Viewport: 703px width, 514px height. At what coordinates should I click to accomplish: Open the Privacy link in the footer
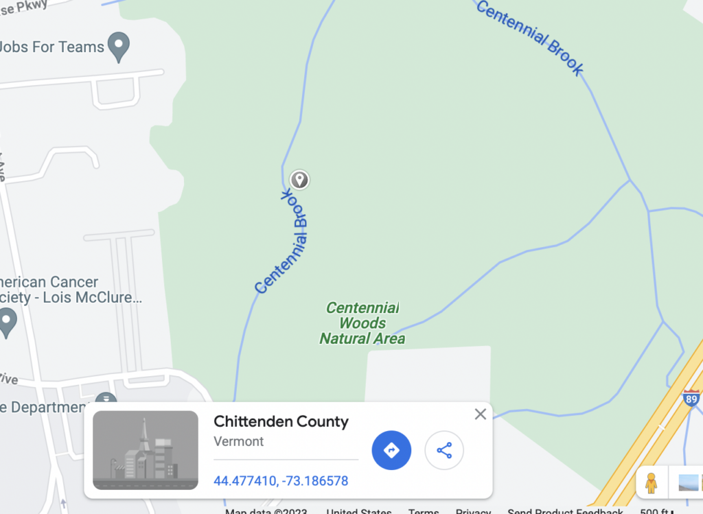pyautogui.click(x=473, y=511)
